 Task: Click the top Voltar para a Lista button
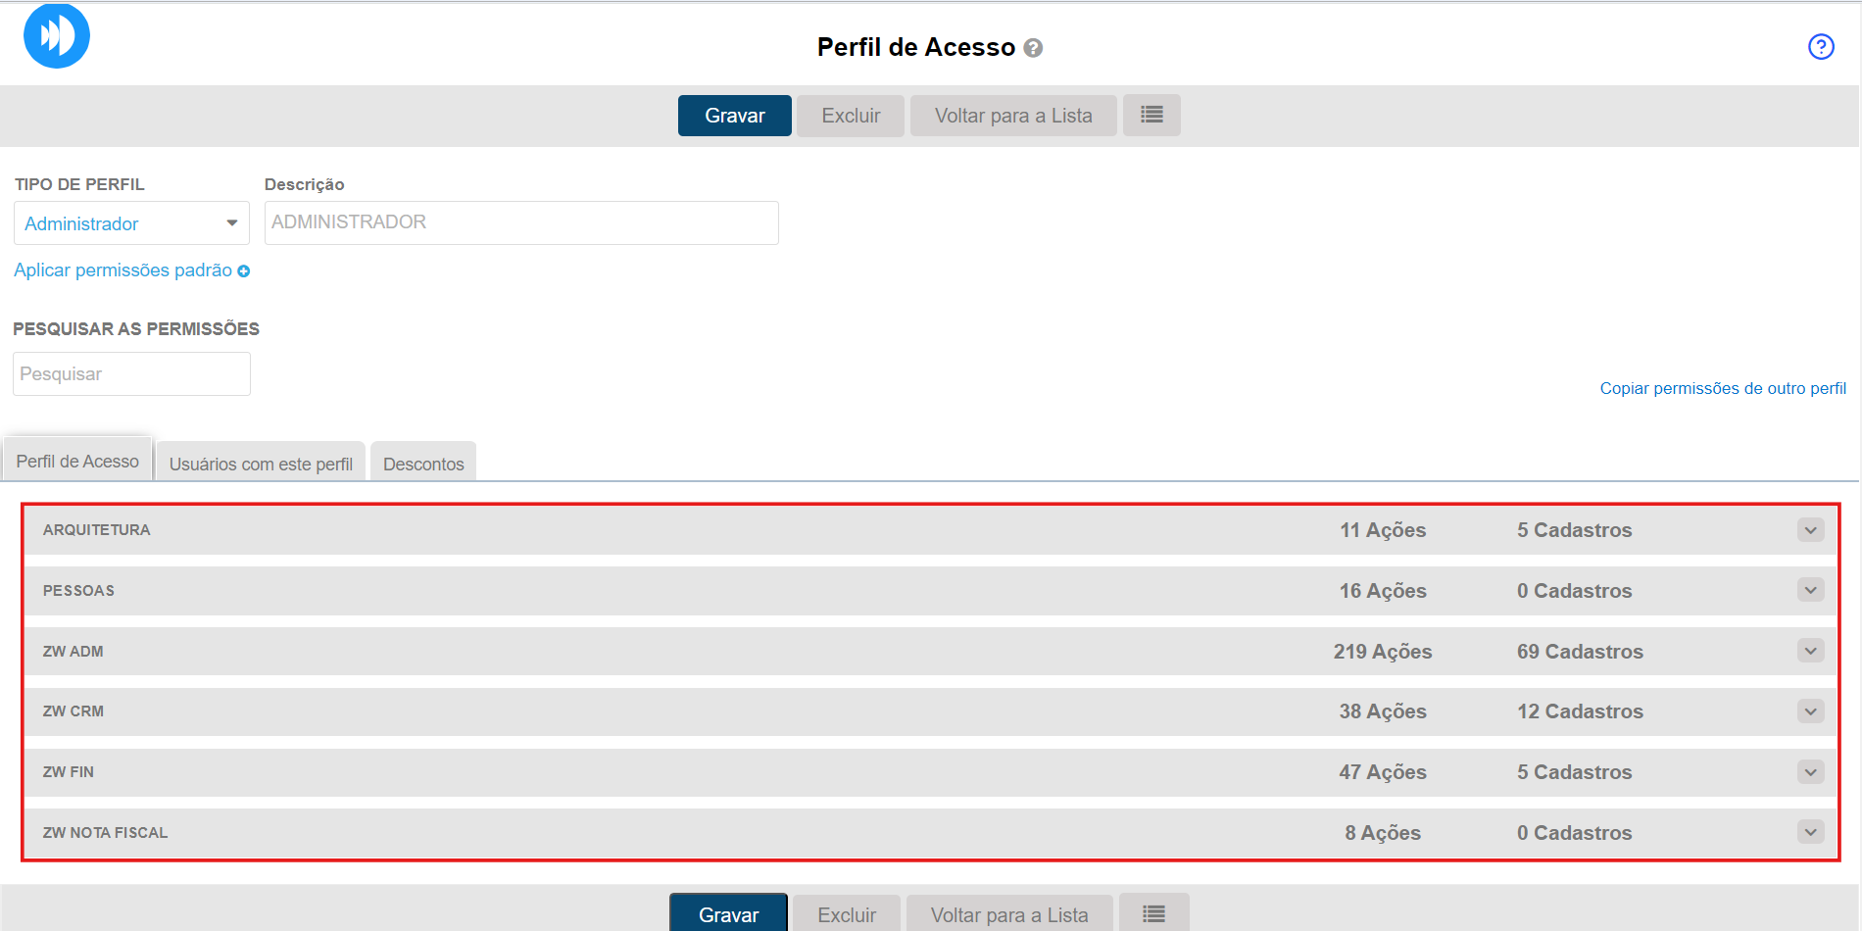coord(1012,116)
